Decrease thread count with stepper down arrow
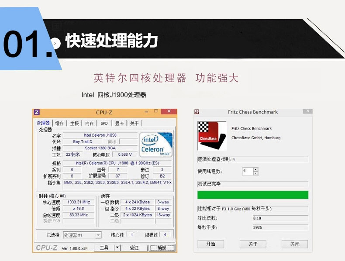Screen dimensions: 345x261 [x=255, y=173]
